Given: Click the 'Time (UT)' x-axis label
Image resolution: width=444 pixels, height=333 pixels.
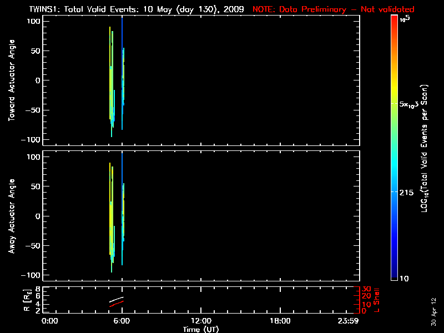Looking at the screenshot, I should [201, 329].
